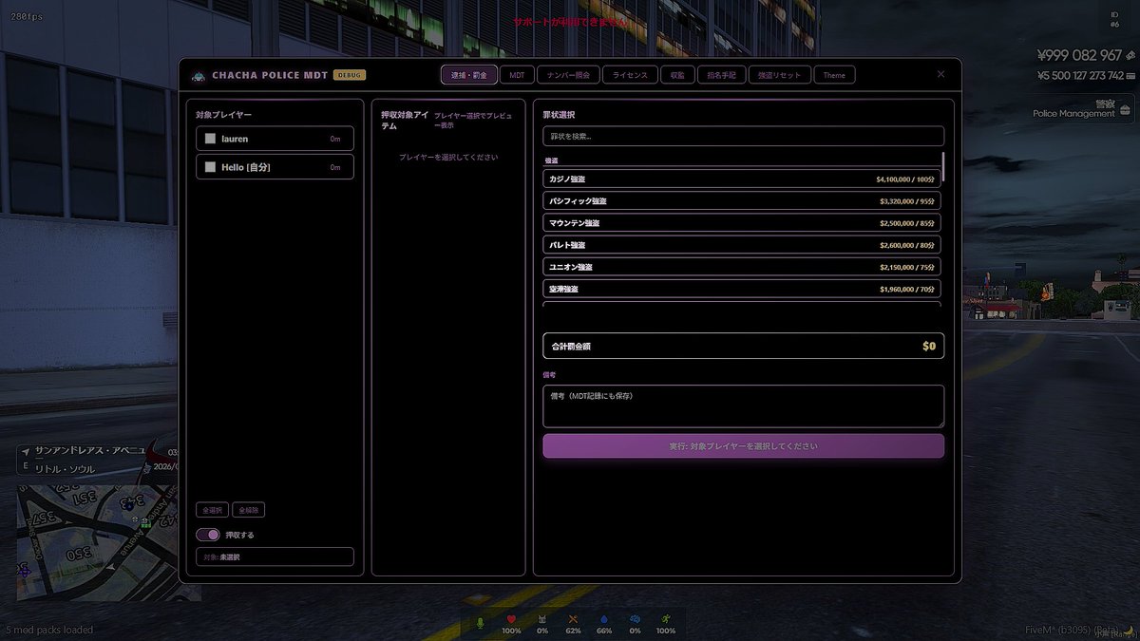Open the ナンバー照会 tab
This screenshot has height=641, width=1140.
tap(568, 75)
